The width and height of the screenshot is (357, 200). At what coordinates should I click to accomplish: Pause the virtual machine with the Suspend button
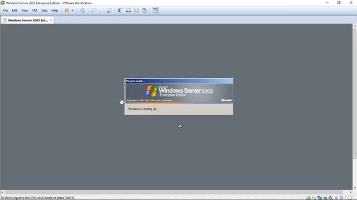tap(67, 11)
